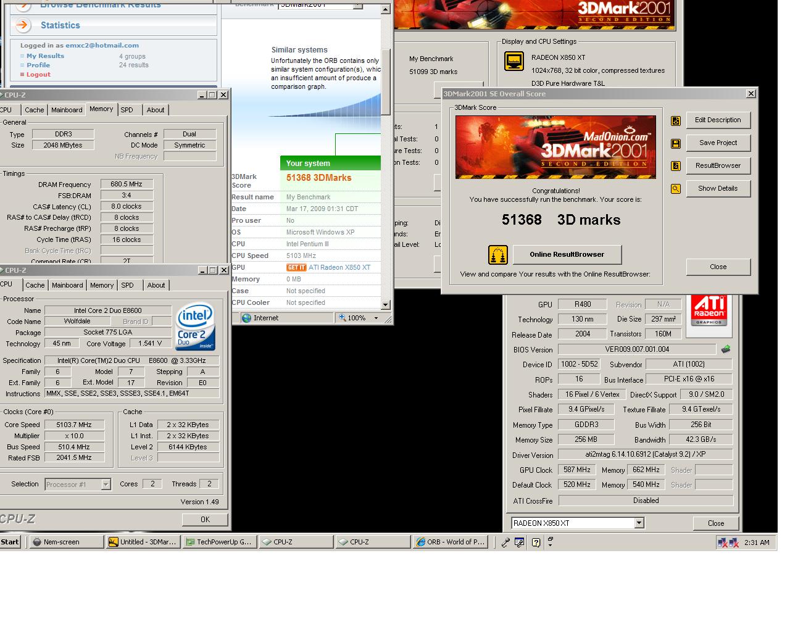790x632 pixels.
Task: Click the Intel Core 2 Duo logo
Action: [x=196, y=326]
